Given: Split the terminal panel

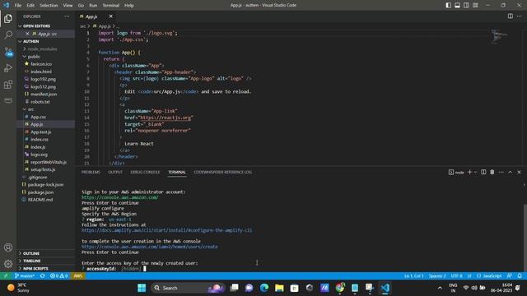Looking at the screenshot, I should (483, 172).
